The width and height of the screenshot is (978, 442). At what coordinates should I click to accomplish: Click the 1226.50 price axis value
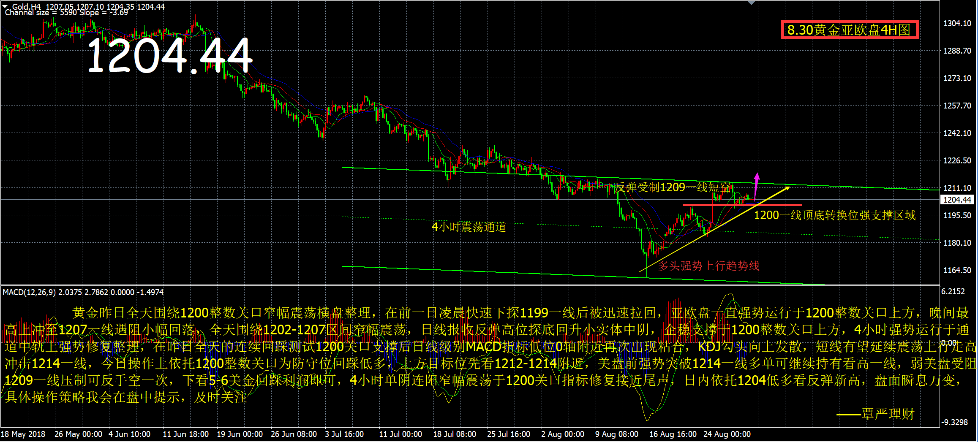957,161
